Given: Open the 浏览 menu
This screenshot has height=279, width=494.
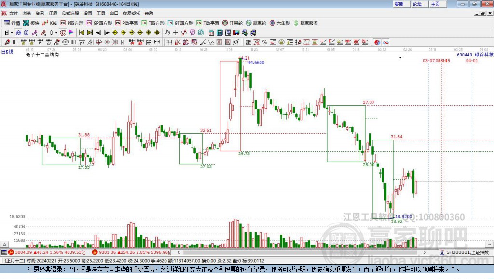Looking at the screenshot, I should [x=27, y=13].
